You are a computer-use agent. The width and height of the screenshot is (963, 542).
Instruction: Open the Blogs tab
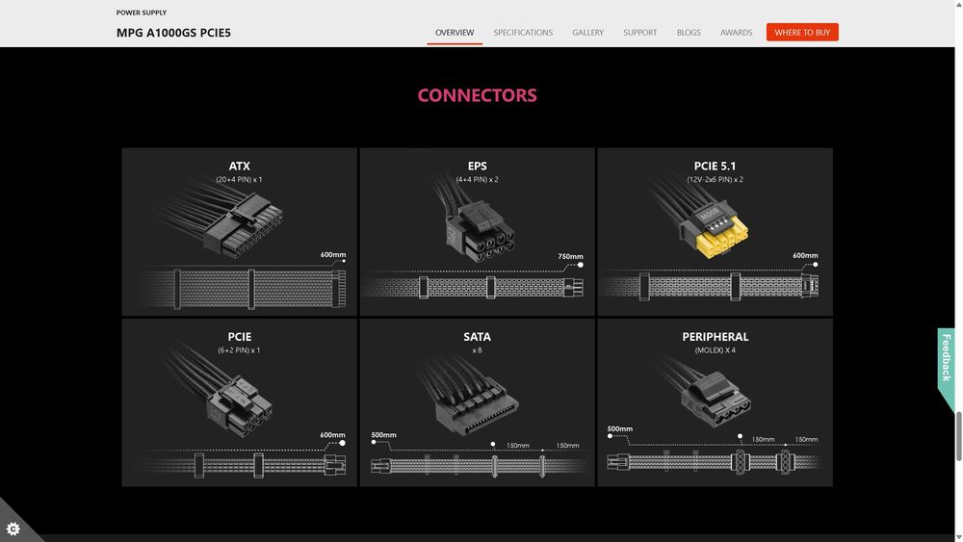[x=689, y=33]
